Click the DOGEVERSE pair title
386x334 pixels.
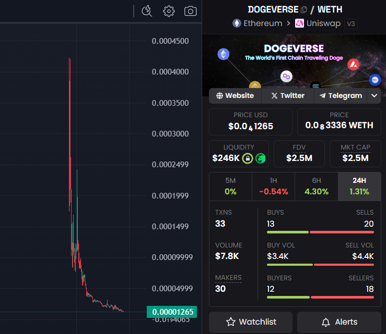point(273,9)
